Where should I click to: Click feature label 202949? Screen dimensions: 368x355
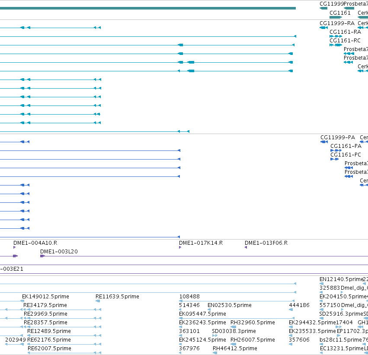[16, 340]
